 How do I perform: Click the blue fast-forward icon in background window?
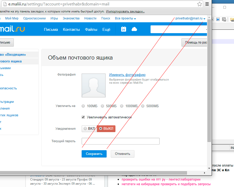click(218, 19)
